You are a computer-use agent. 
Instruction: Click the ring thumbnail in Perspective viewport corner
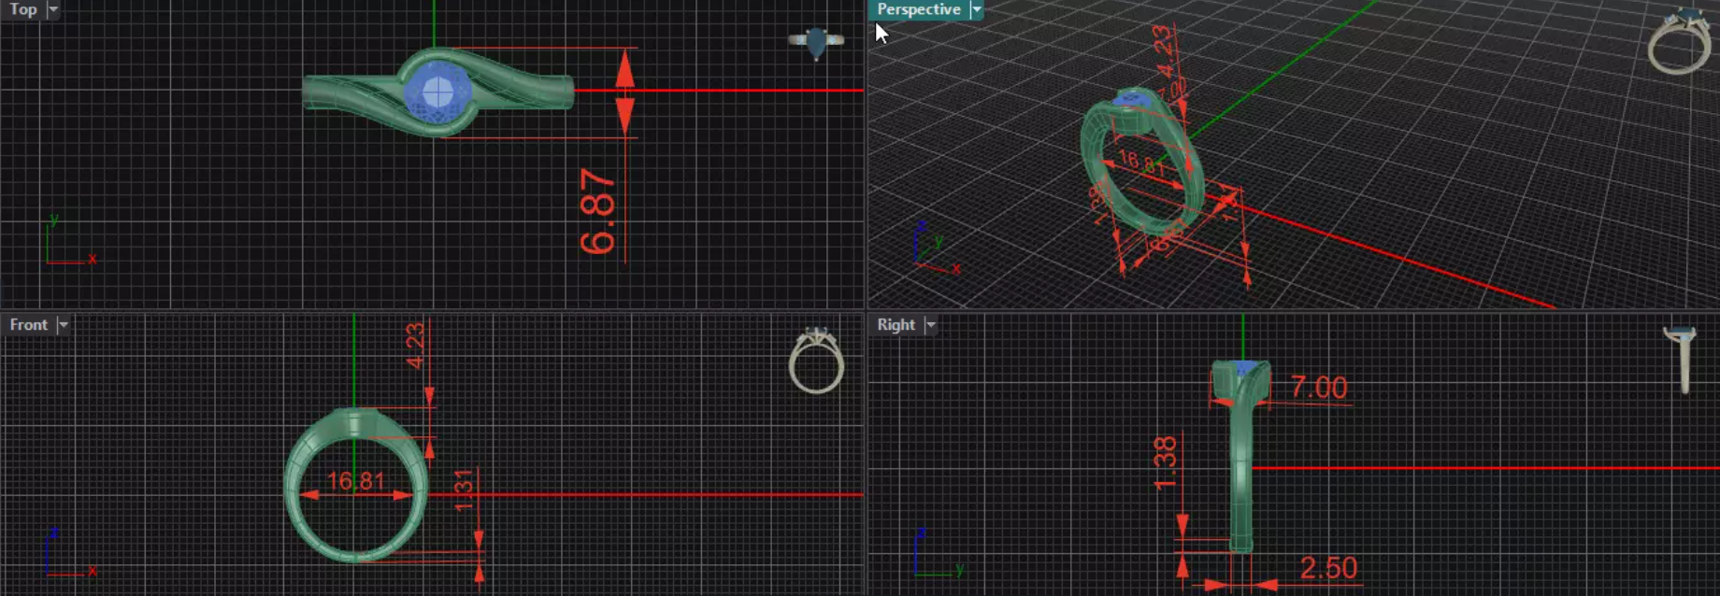click(1678, 41)
